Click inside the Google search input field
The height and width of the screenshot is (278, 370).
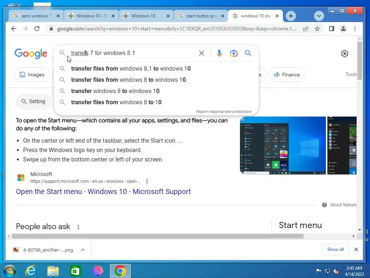(x=132, y=53)
